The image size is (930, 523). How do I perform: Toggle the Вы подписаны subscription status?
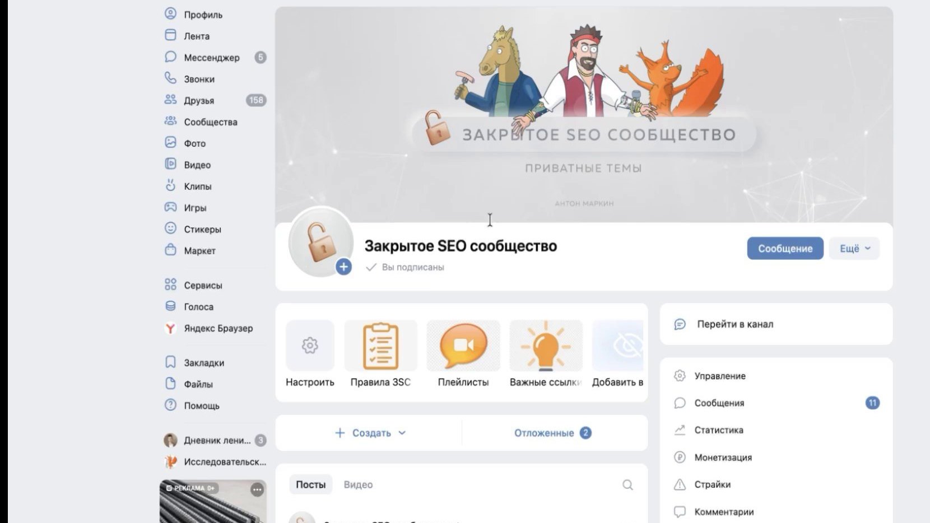tap(405, 267)
